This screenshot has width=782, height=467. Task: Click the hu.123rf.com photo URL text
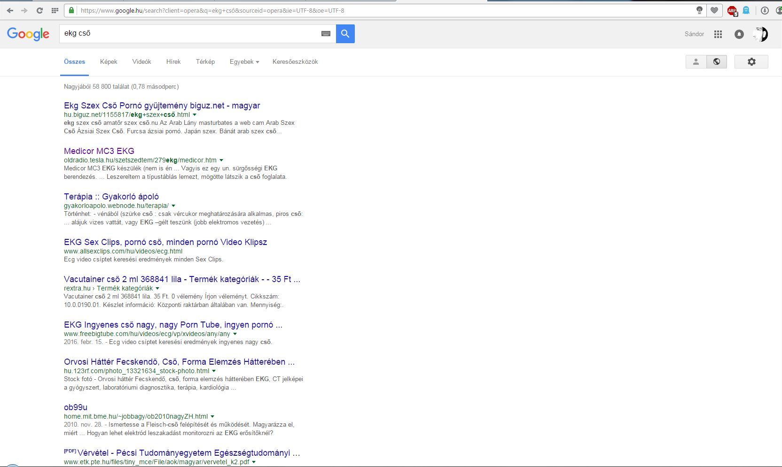click(x=137, y=371)
